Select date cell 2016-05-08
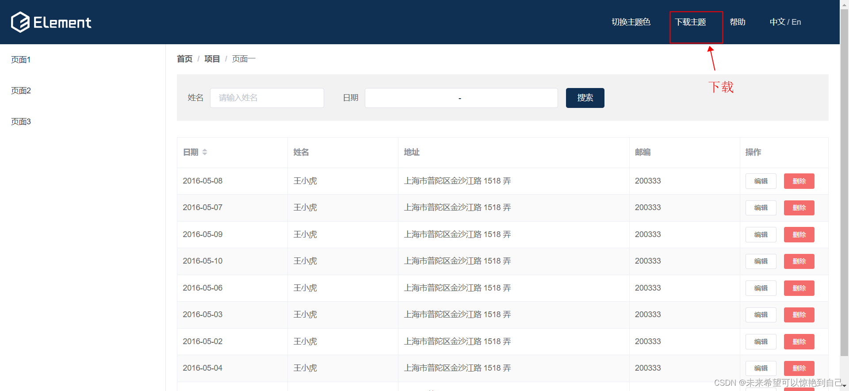849x391 pixels. 203,181
